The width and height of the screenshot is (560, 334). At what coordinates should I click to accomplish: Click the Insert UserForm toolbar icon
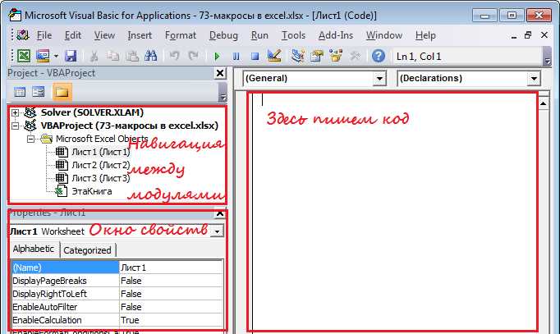[44, 56]
